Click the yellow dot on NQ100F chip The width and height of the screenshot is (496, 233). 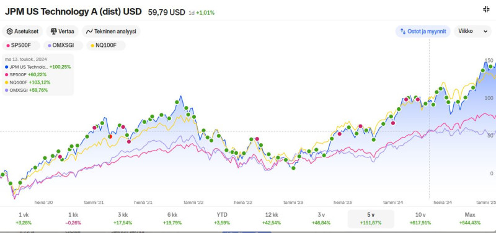click(x=92, y=45)
